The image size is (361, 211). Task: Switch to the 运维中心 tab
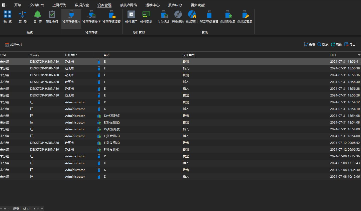coord(153,5)
